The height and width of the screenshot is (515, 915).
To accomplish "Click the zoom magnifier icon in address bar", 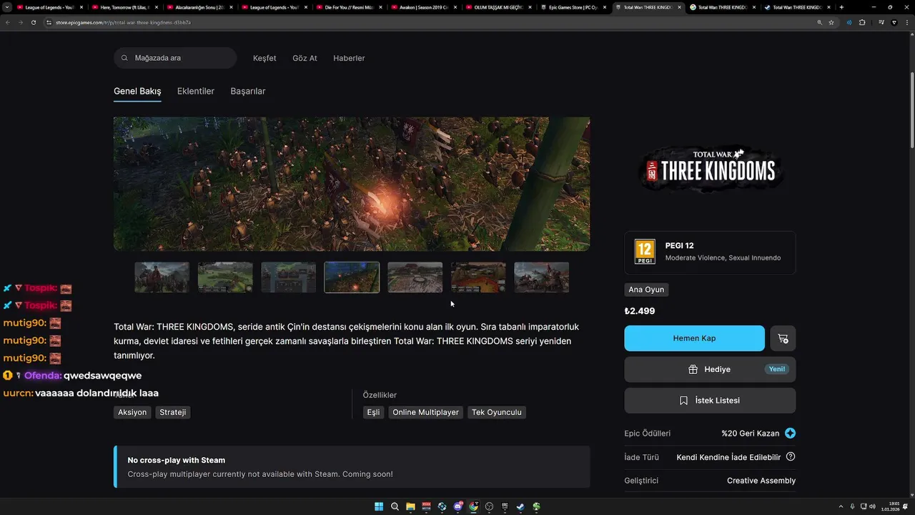I will [819, 22].
